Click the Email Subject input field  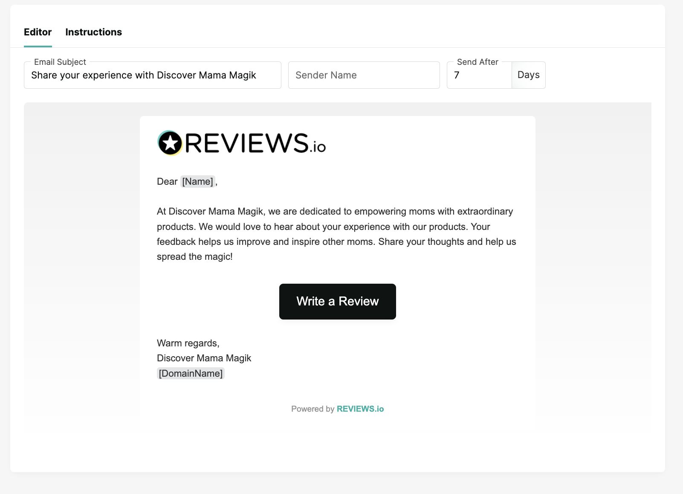(x=152, y=76)
